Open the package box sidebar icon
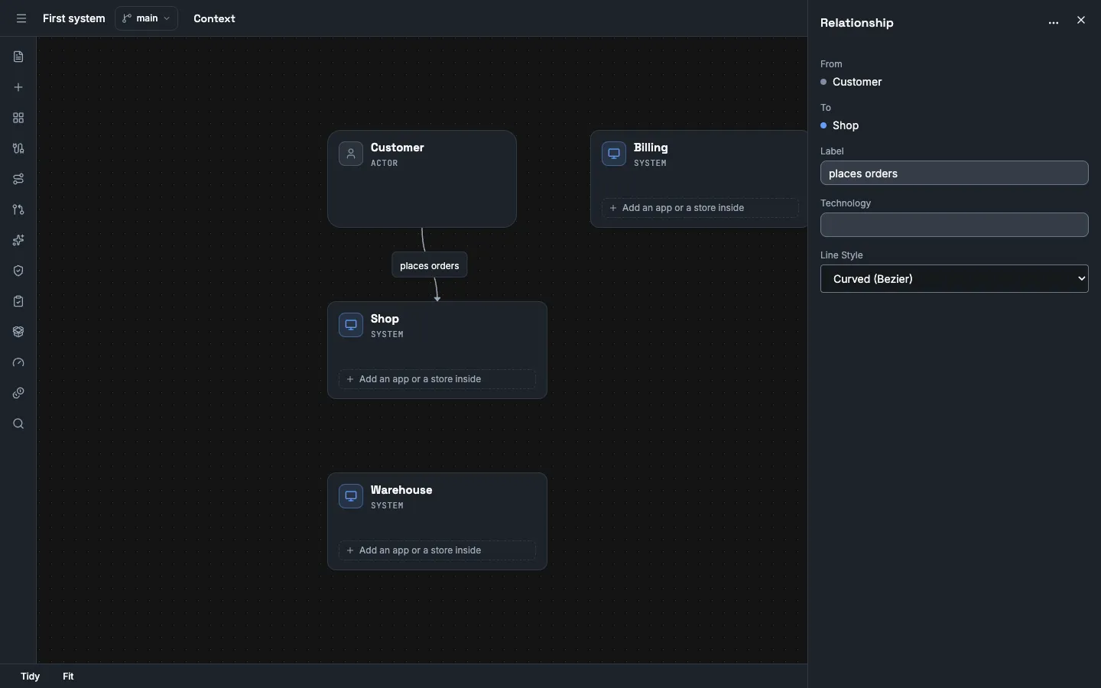The width and height of the screenshot is (1101, 688). 18,332
